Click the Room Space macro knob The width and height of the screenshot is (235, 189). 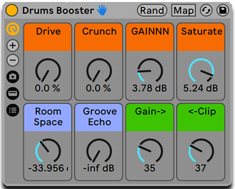pos(48,150)
